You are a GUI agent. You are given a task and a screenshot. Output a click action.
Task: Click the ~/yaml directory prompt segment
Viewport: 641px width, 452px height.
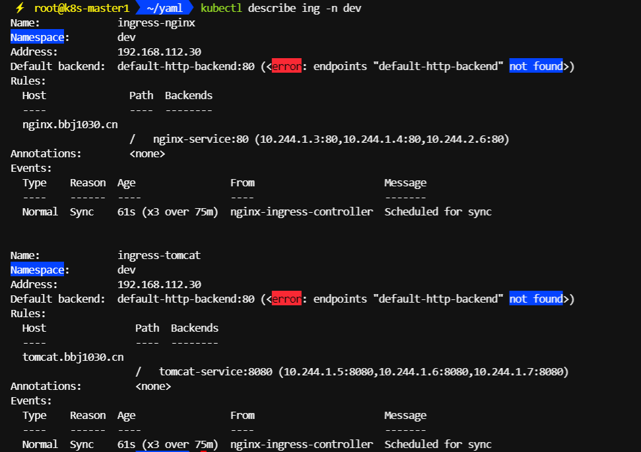164,8
